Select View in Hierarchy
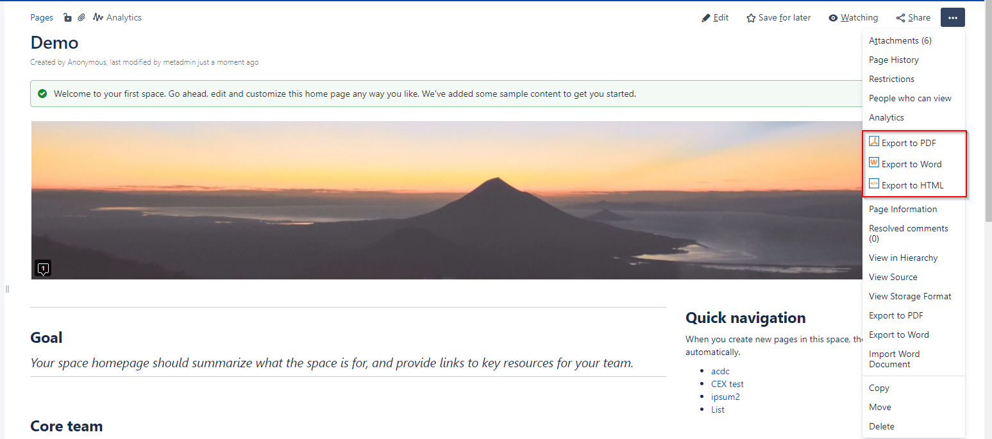The height and width of the screenshot is (439, 992). [914, 258]
